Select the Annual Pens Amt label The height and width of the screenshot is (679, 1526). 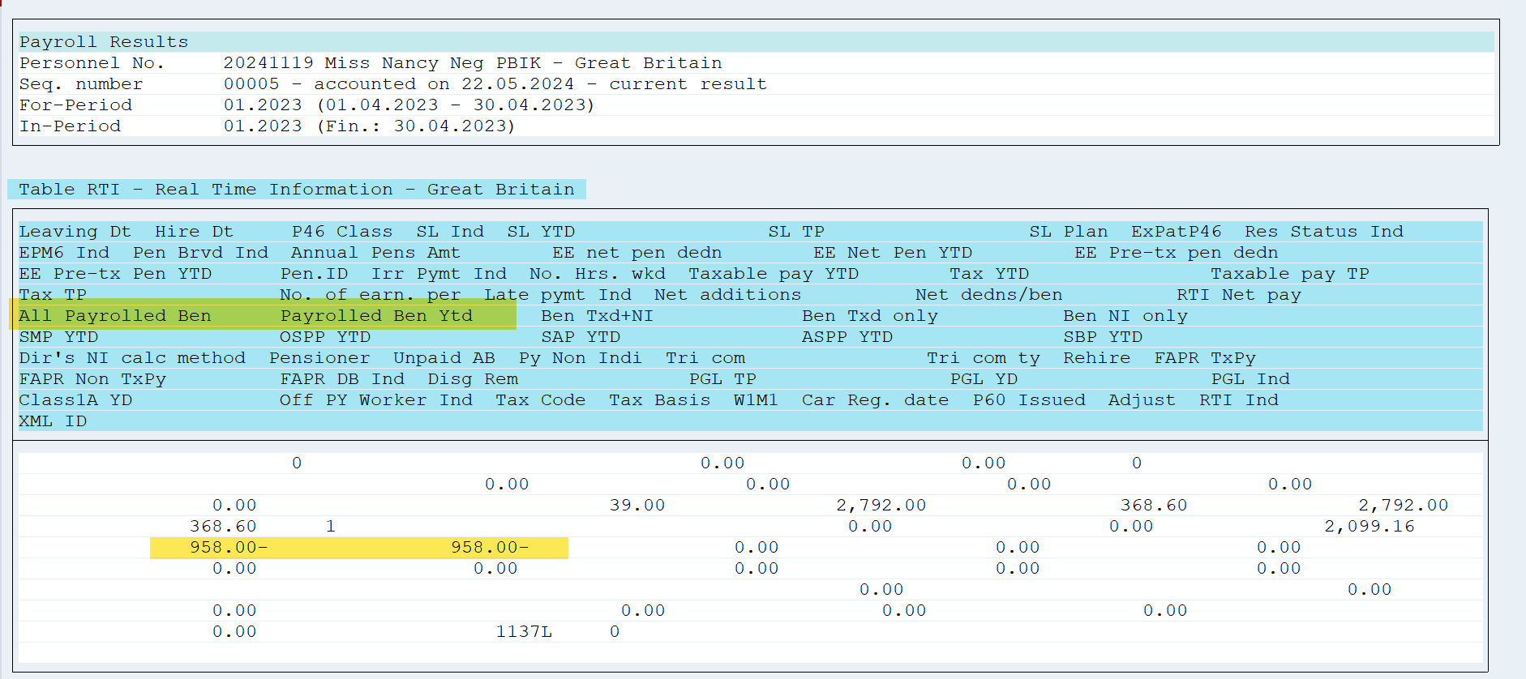(x=375, y=253)
